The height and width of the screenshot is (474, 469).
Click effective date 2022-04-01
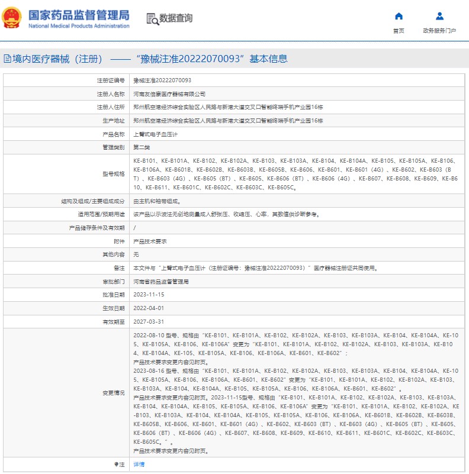149,308
